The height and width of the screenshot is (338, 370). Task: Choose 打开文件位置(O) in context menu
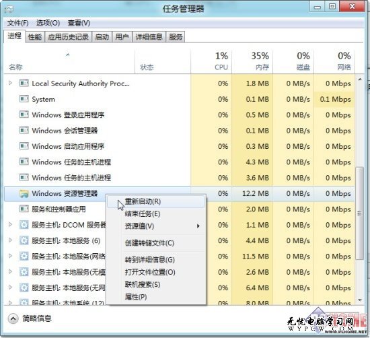[156, 272]
